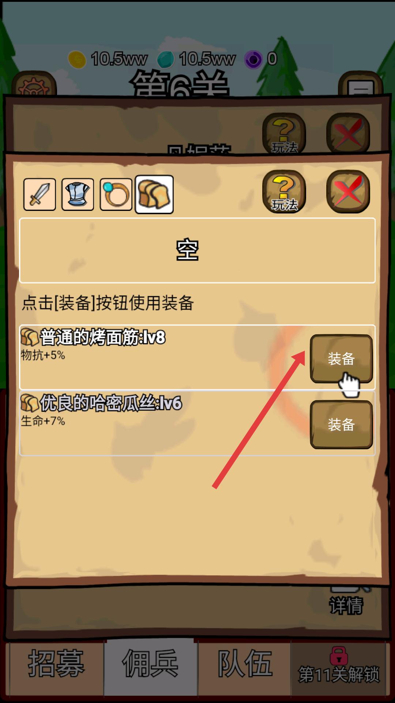Open the gear settings icon
The height and width of the screenshot is (703, 395).
tap(34, 85)
